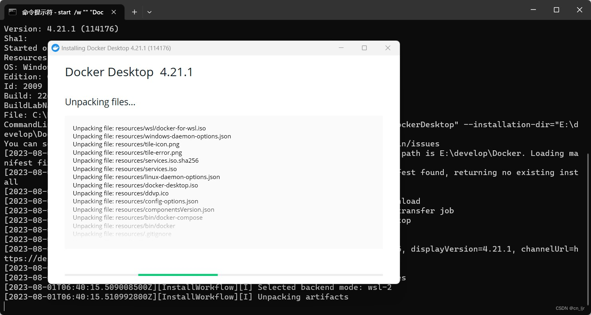591x315 pixels.
Task: Click terminal line 'Selected backend mode: wsl-2'
Action: (198, 287)
